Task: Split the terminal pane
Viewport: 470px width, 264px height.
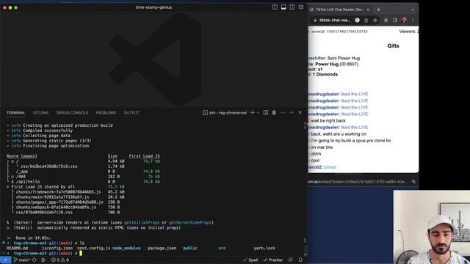Action: pos(266,112)
